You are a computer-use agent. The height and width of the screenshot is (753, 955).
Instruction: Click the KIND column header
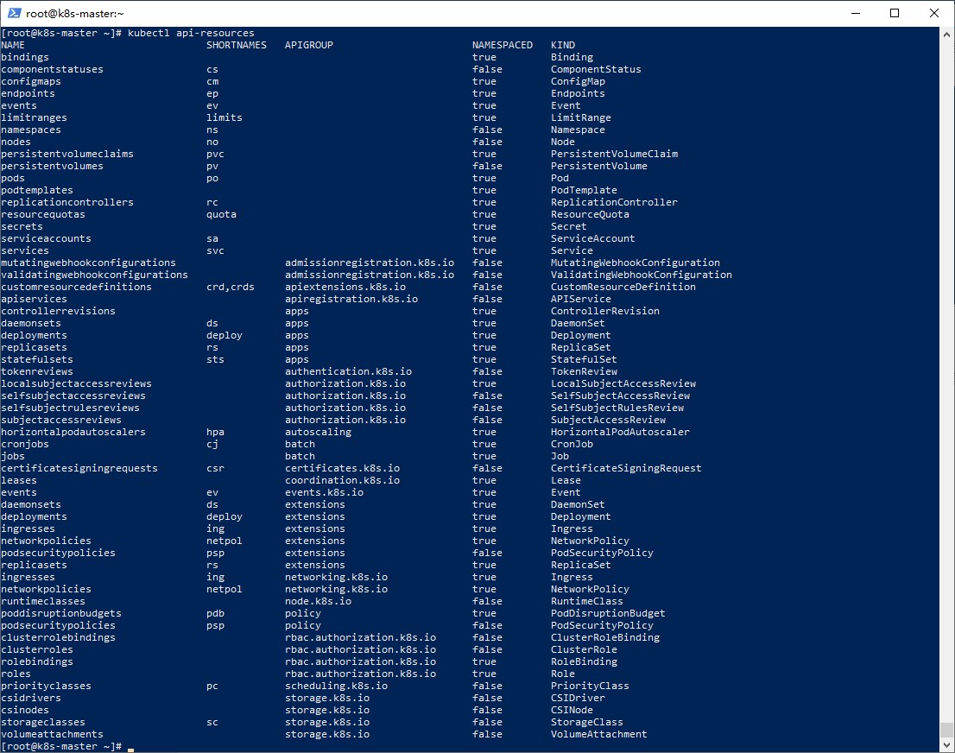click(x=563, y=45)
